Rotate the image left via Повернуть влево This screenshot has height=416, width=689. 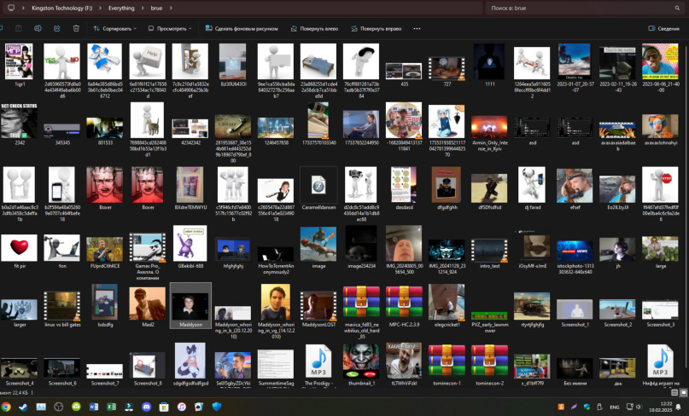(314, 28)
